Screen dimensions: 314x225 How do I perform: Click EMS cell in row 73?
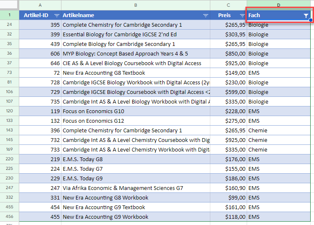[x=278, y=73]
